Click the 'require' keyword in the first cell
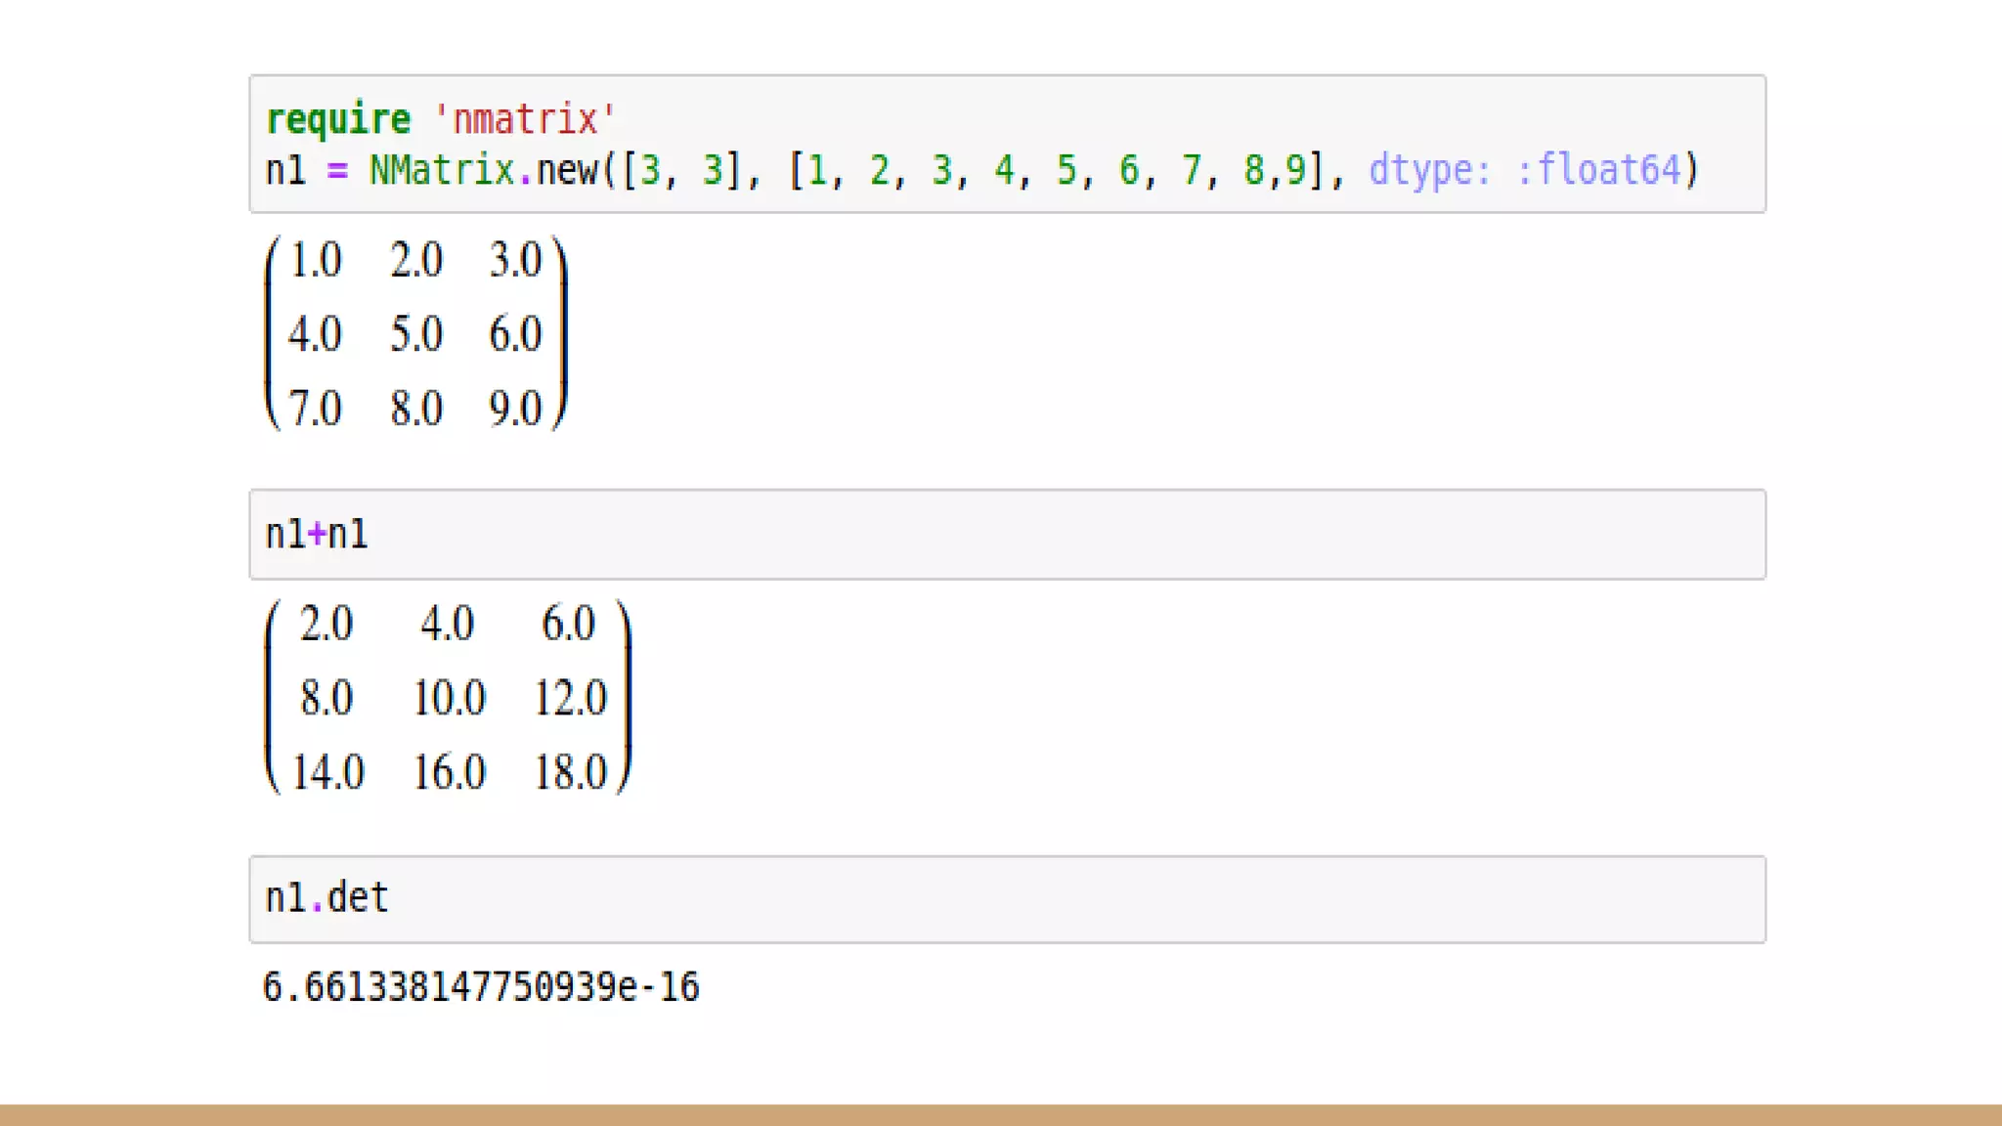 click(338, 119)
